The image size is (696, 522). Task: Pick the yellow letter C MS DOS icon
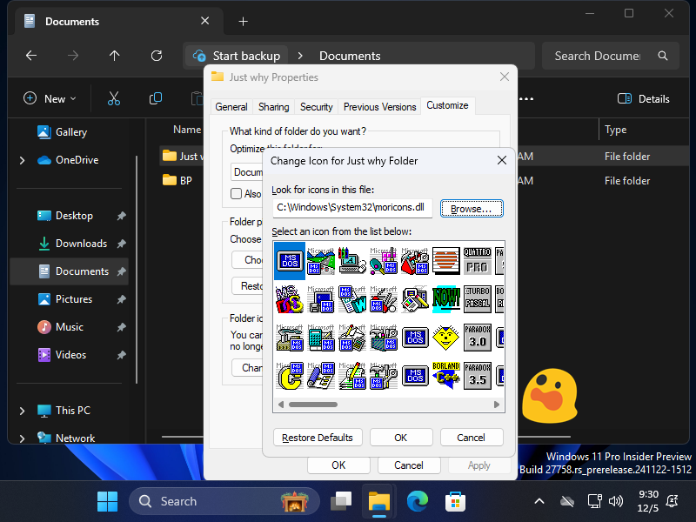(x=290, y=376)
